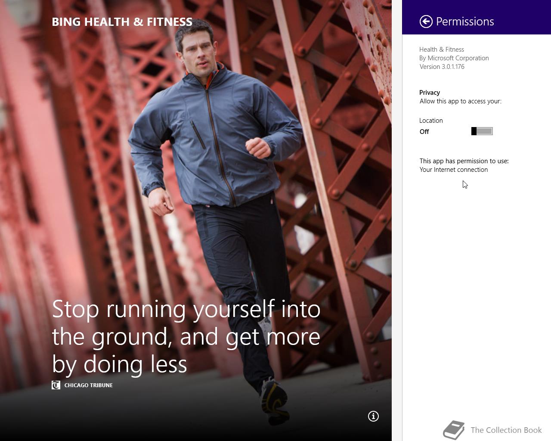551x441 pixels.
Task: Click the 'Health & Fitness' app name
Action: point(442,50)
